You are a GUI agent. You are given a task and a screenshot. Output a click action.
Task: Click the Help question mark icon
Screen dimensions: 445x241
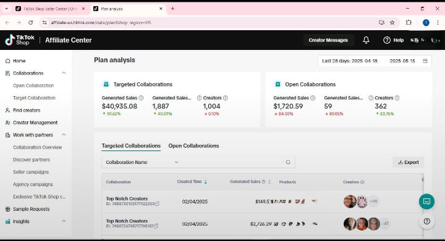[x=386, y=40]
